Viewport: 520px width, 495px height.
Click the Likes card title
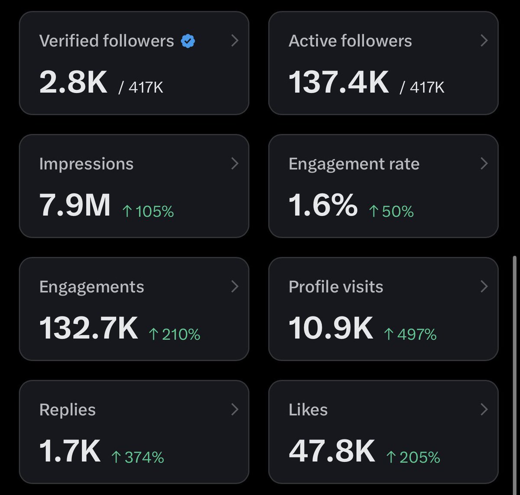[x=308, y=410]
